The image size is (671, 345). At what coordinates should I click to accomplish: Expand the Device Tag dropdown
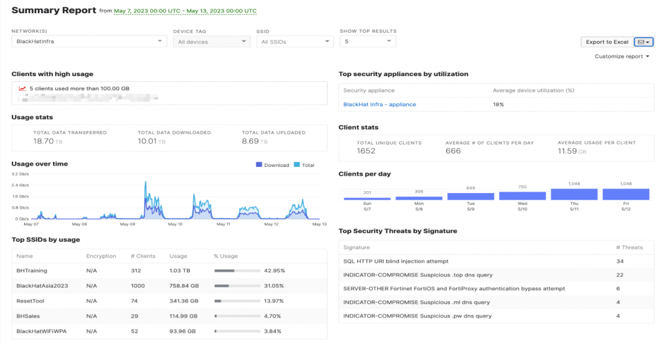point(211,42)
